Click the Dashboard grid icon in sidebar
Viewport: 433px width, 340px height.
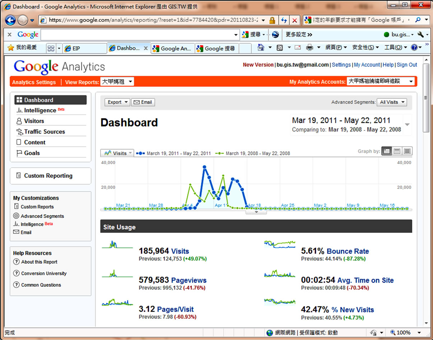coord(19,100)
